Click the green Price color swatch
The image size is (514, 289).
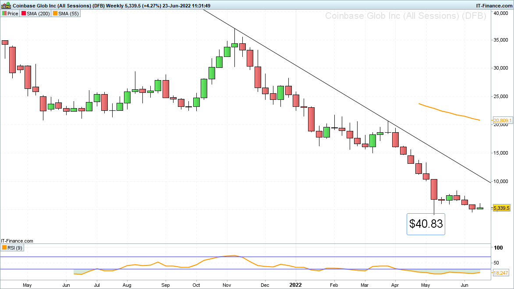point(4,14)
